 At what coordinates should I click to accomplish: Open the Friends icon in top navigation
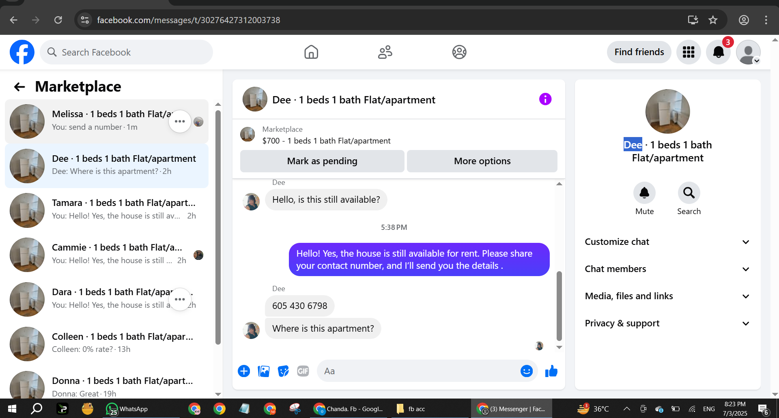(385, 52)
